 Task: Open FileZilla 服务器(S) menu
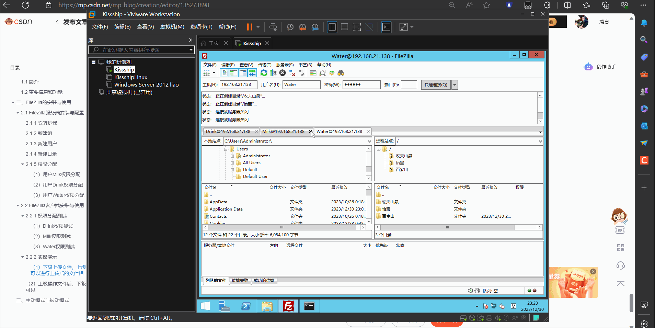coord(285,65)
